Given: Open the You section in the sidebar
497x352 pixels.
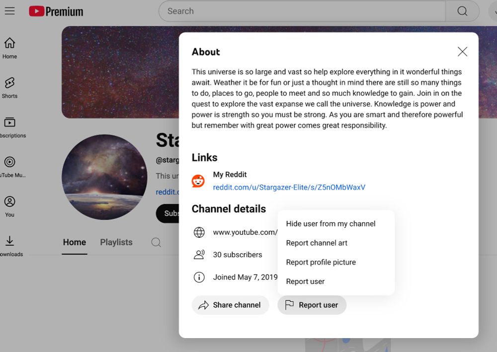Looking at the screenshot, I should click(9, 207).
